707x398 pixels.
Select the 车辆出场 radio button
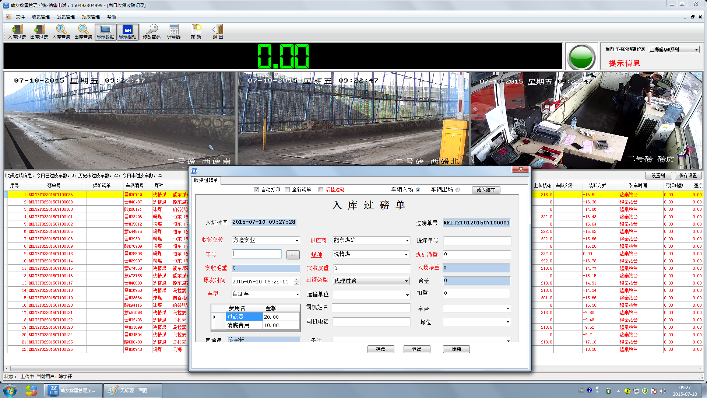[x=458, y=190]
